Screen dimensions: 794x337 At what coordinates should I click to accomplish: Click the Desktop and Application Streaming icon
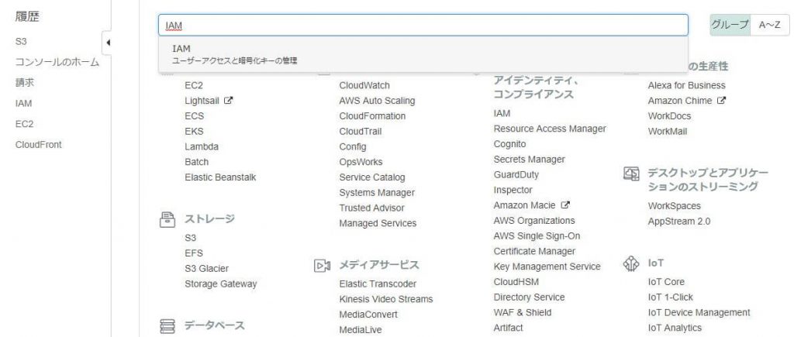pos(631,174)
